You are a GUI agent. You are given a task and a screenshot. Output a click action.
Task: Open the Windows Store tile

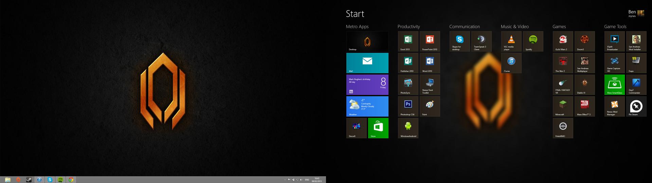click(378, 128)
